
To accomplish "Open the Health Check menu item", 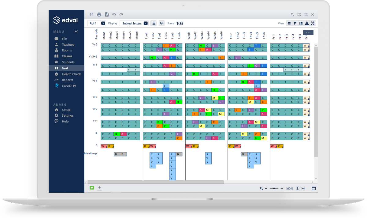I will pos(71,74).
